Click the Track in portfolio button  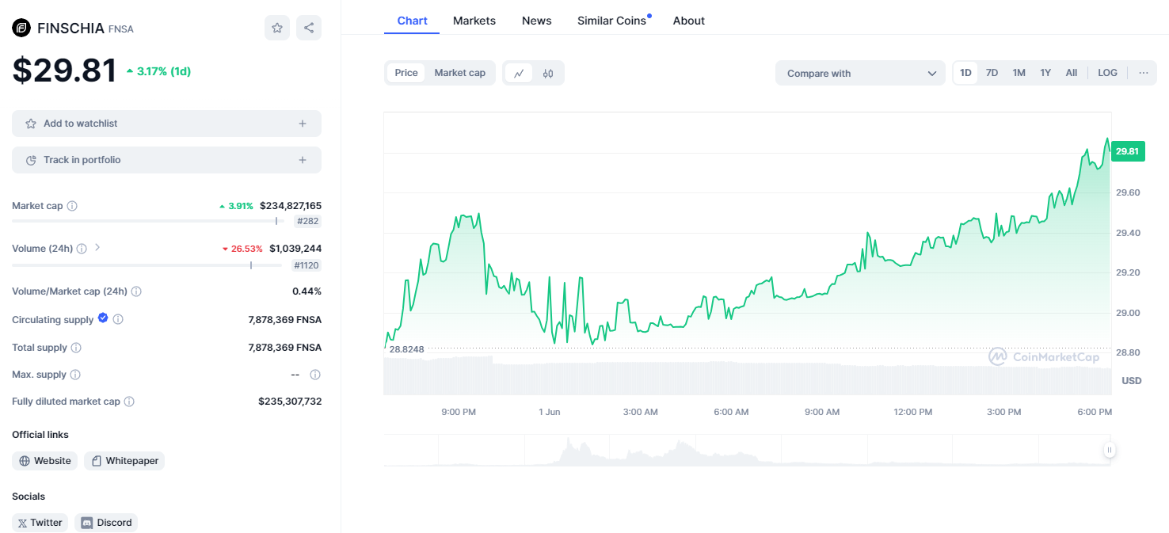tap(166, 160)
